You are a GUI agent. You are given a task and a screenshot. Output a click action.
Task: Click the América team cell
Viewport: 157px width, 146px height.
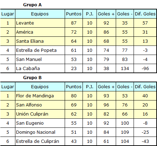point(40,32)
